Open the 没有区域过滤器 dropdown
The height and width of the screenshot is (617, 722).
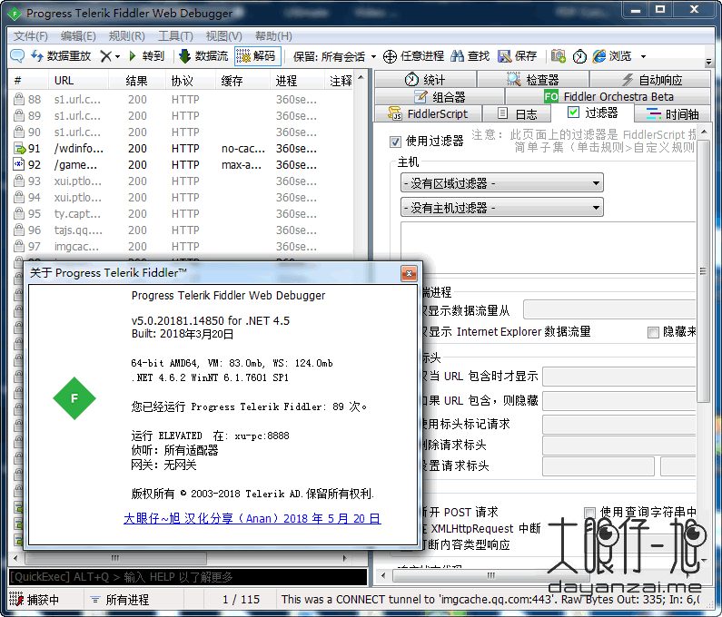[502, 183]
